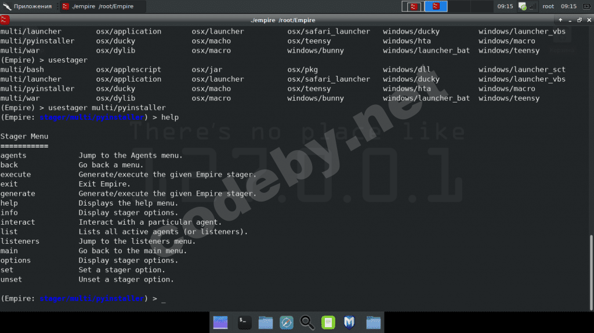The height and width of the screenshot is (333, 594).
Task: Click the terminal vertical scrollbar thumb
Action: click(x=591, y=273)
